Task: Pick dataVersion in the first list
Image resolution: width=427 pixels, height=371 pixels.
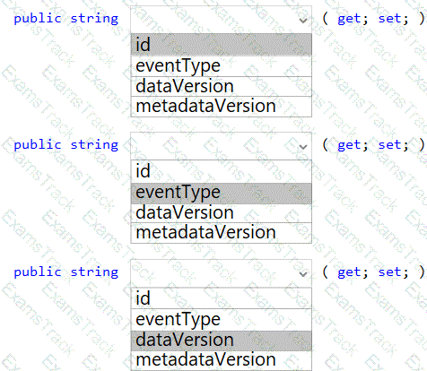Action: (x=222, y=86)
